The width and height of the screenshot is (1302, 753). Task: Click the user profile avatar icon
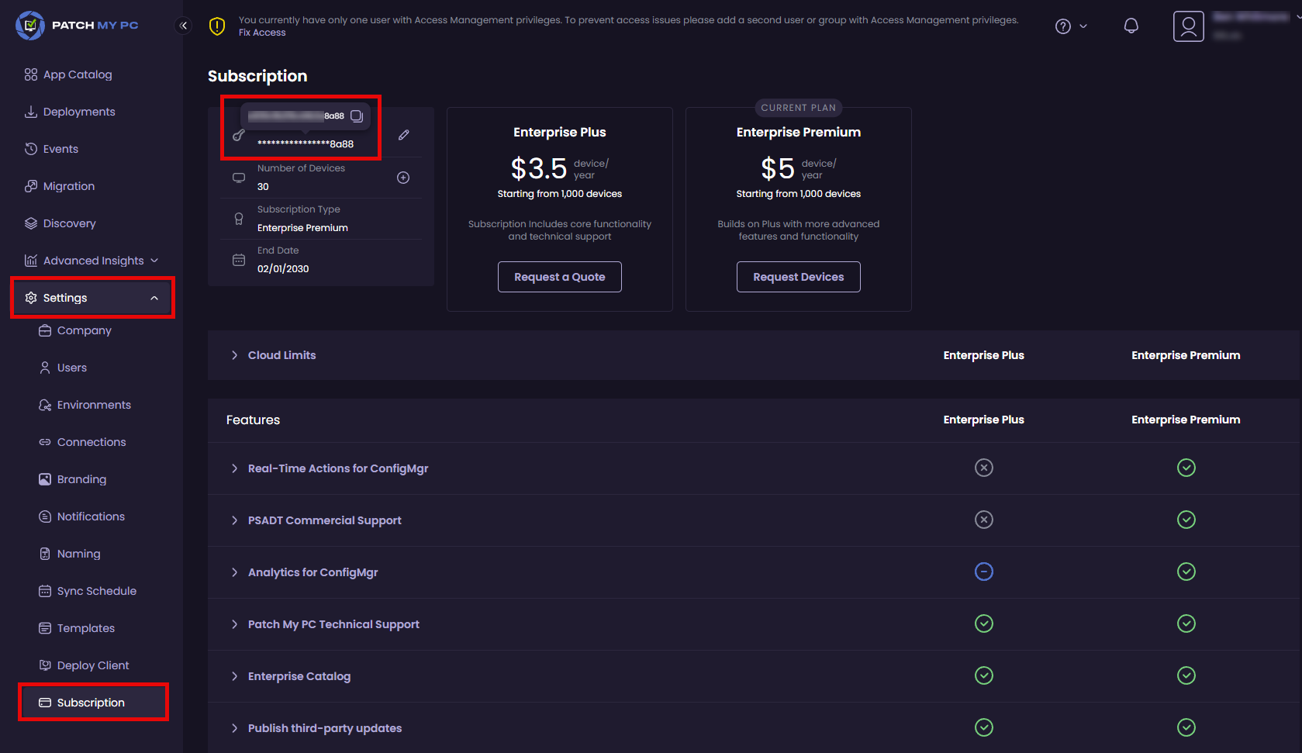[x=1188, y=26]
